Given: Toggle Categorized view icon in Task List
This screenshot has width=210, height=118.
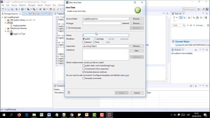Looking at the screenshot, I should (x=181, y=17).
